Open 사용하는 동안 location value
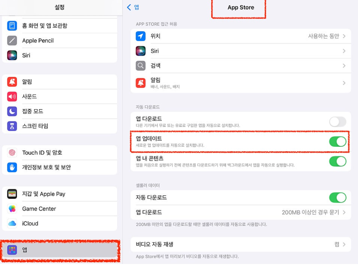 pos(323,36)
